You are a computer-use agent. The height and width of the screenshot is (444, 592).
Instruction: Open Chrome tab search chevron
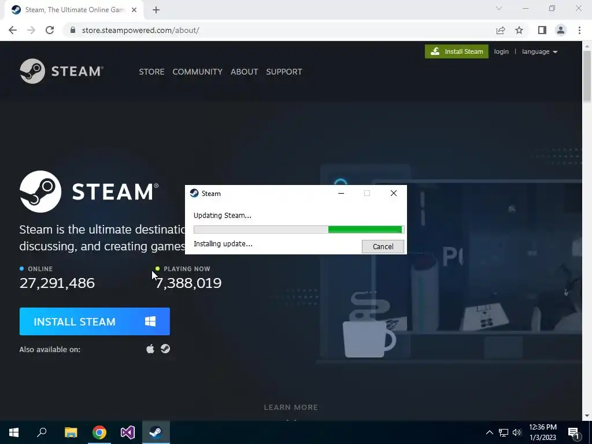pyautogui.click(x=499, y=8)
